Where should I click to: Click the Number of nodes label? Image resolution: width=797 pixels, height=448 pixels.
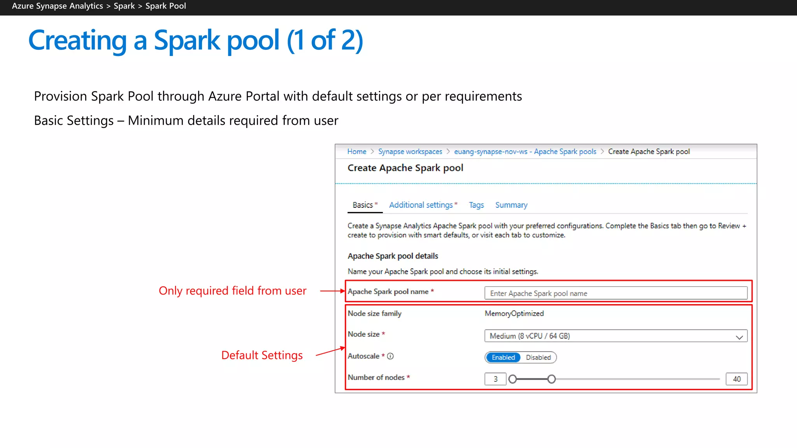point(376,378)
